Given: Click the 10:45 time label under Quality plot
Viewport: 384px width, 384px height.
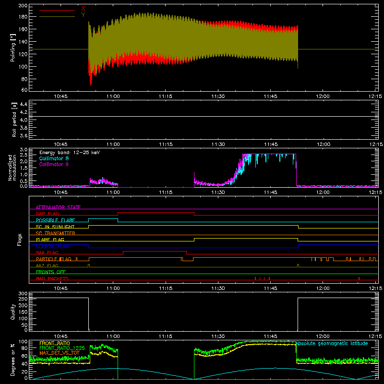Looking at the screenshot, I should (x=60, y=336).
